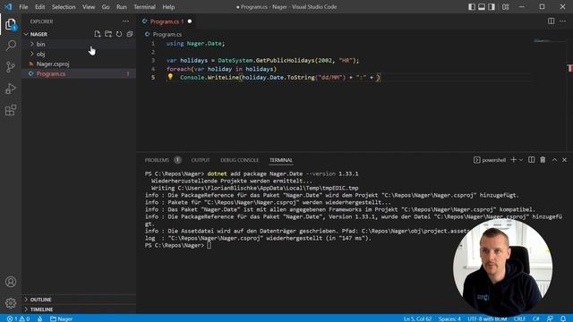Screen dimensions: 573x322
Task: Click the debug launch icon in status bar
Action: coord(39,318)
